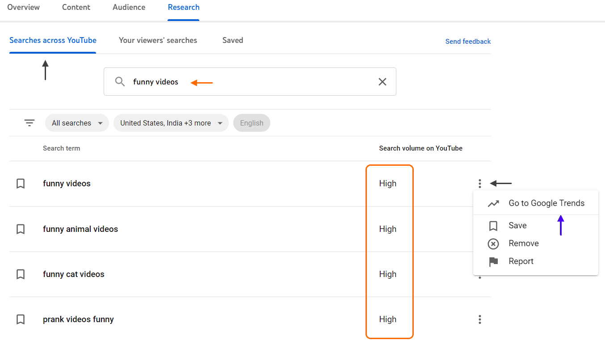Click the greyed 'English' language chip
This screenshot has height=340, width=605.
tap(252, 123)
